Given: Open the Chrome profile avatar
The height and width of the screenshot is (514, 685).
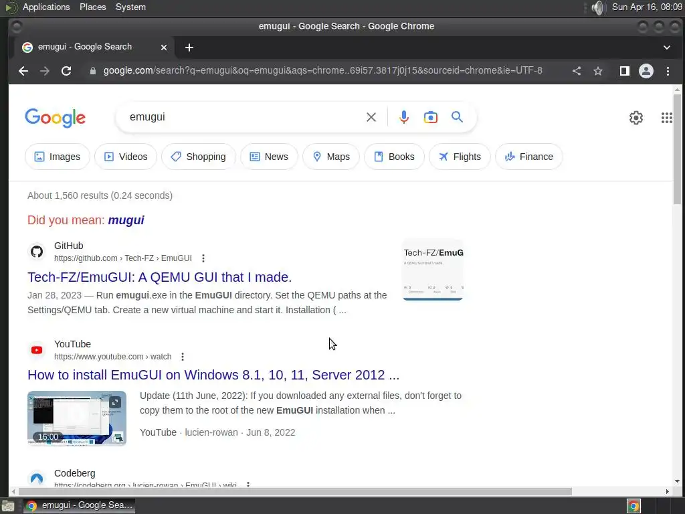Looking at the screenshot, I should click(646, 71).
